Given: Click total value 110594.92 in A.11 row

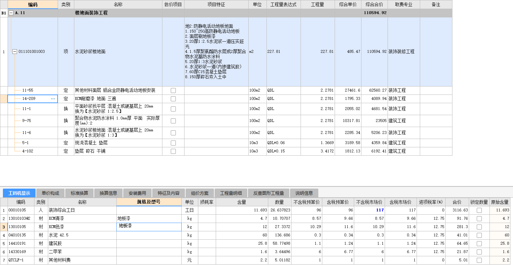Looking at the screenshot, I should pyautogui.click(x=376, y=13).
